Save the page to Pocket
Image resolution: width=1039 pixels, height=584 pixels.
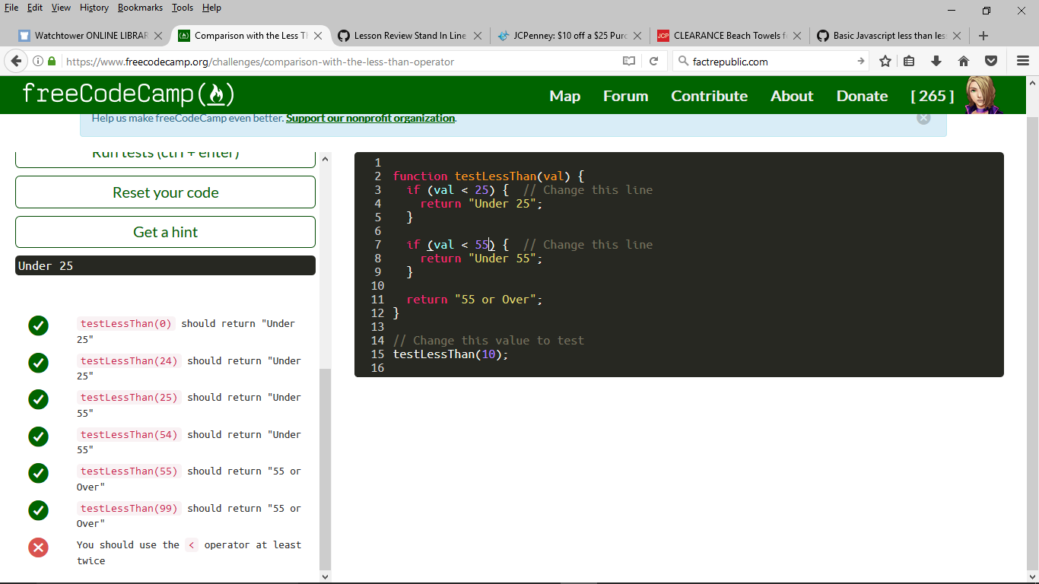(989, 61)
